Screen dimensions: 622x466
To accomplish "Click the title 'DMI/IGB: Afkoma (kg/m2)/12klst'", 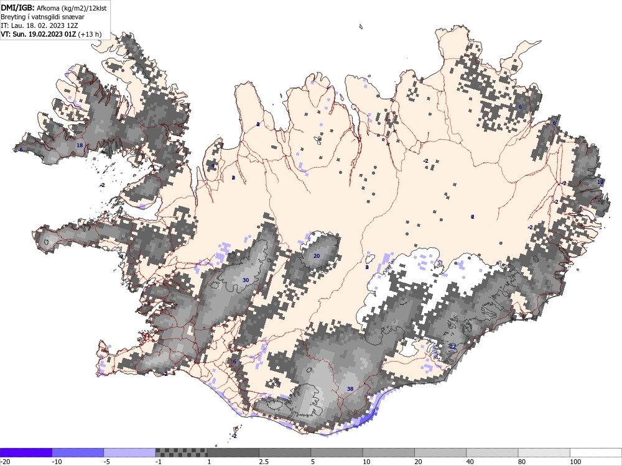I will click(53, 7).
